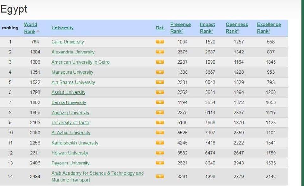Viewport: 304px width, 186px height.
Task: Click the University column header
Action: pos(62,28)
